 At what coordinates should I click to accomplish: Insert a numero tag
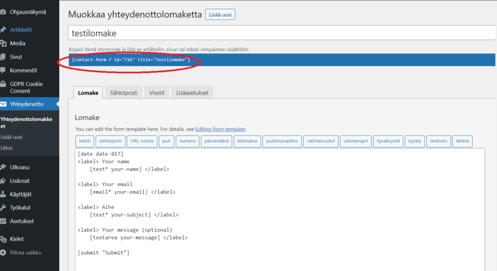(187, 141)
